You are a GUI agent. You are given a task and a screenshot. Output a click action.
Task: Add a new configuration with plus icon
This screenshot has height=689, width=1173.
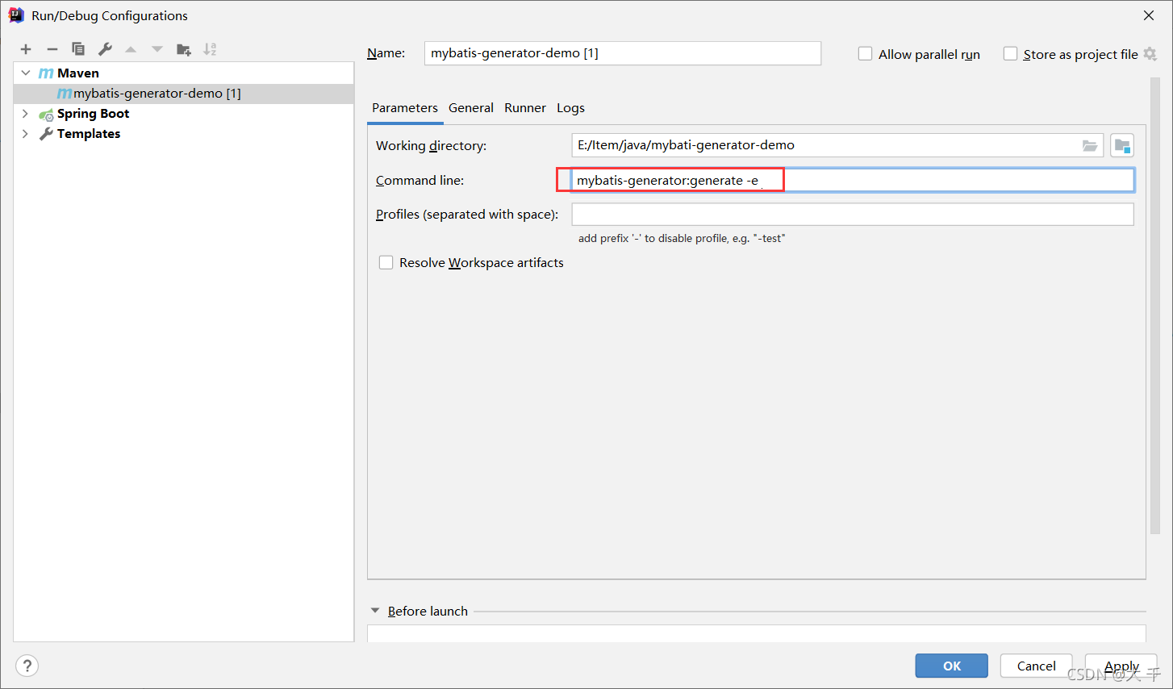(x=26, y=49)
